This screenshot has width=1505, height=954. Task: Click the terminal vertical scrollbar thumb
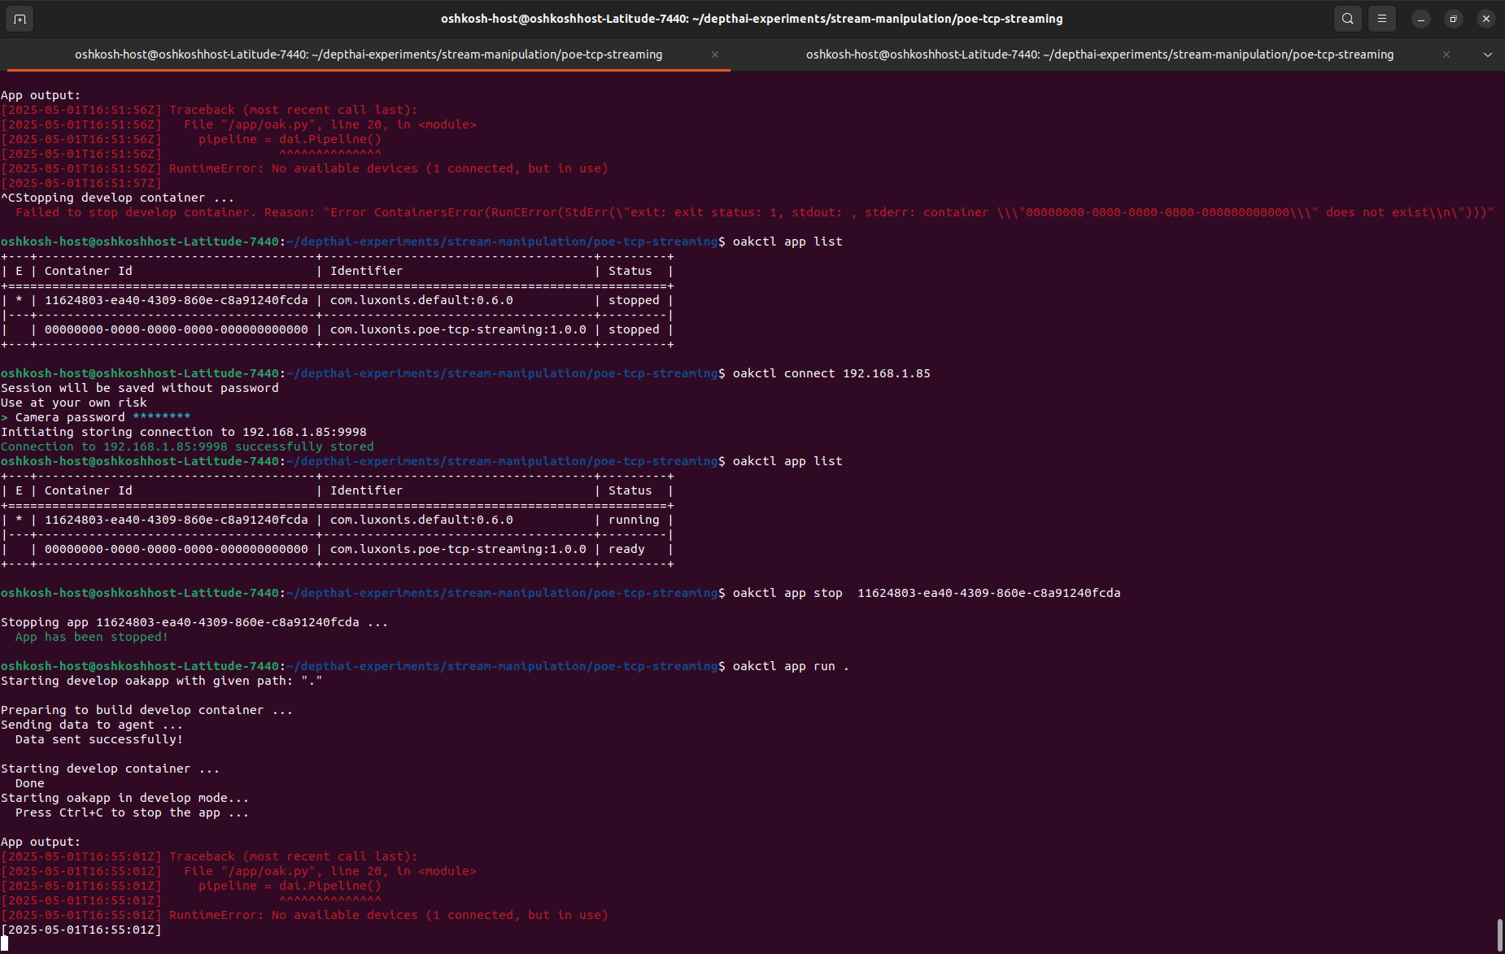click(x=1498, y=934)
